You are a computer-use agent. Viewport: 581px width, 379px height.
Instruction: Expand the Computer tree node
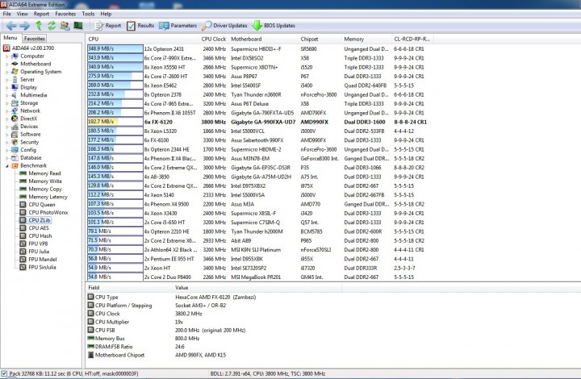coord(7,56)
